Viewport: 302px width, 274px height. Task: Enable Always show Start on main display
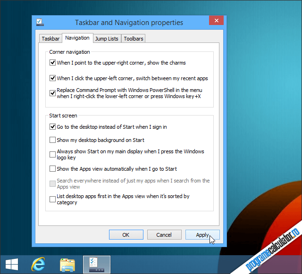(x=52, y=154)
